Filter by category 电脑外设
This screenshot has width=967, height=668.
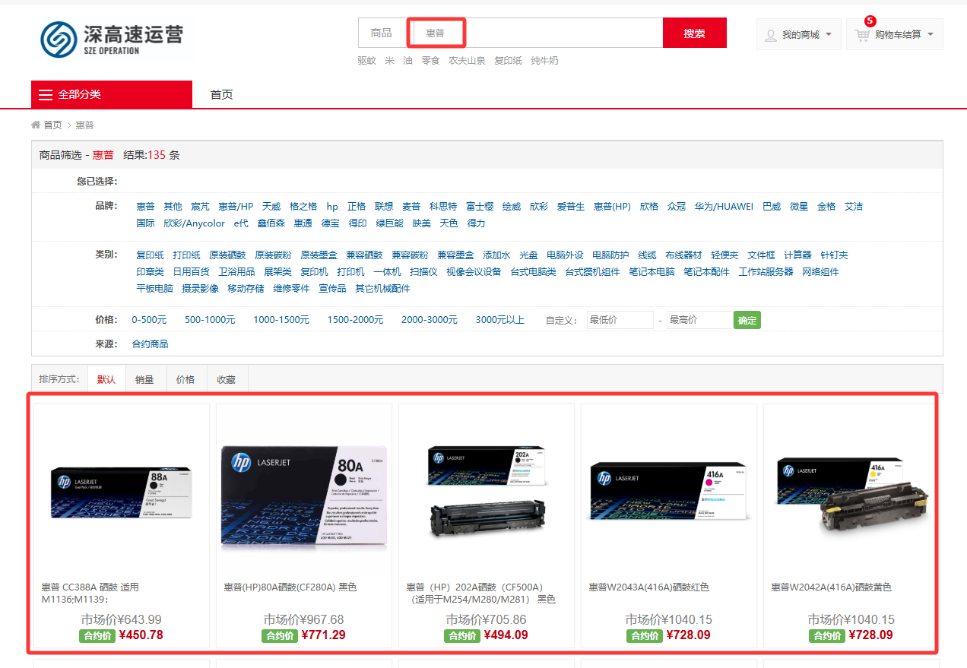click(565, 255)
